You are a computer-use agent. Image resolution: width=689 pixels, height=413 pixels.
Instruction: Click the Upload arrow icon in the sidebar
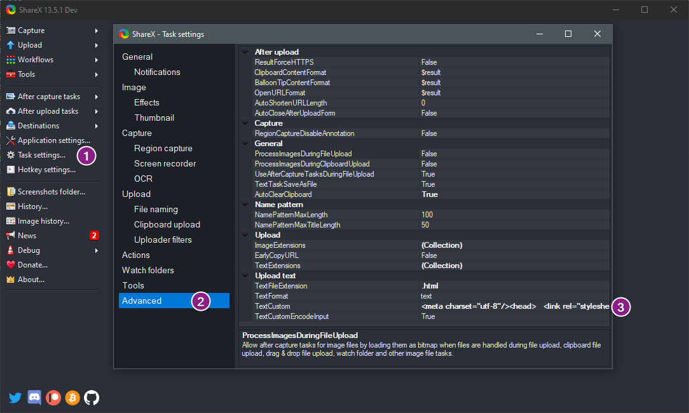pos(11,45)
